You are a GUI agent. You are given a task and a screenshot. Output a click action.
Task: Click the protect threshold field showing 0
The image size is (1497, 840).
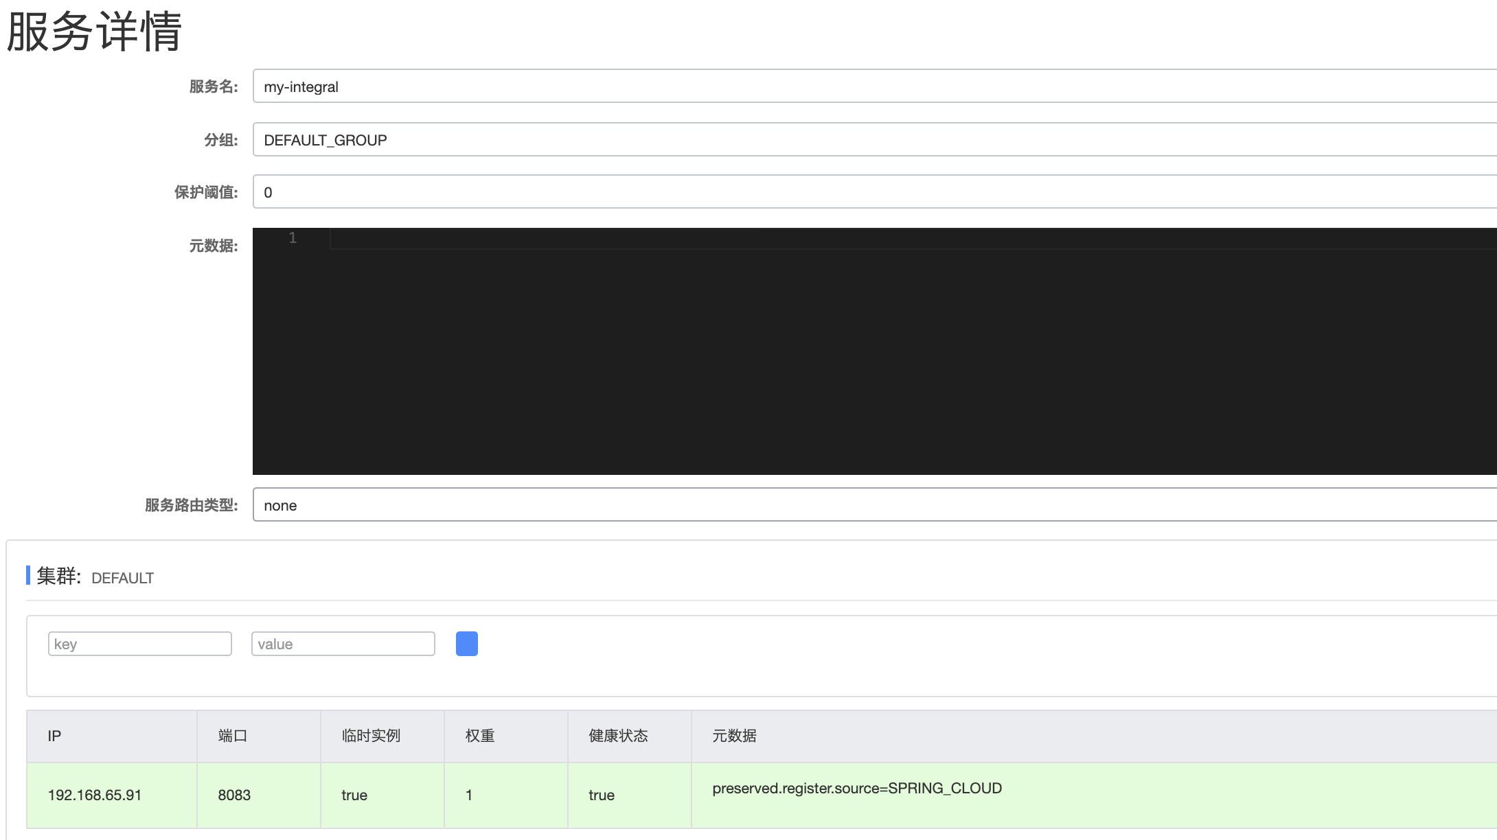pos(875,191)
